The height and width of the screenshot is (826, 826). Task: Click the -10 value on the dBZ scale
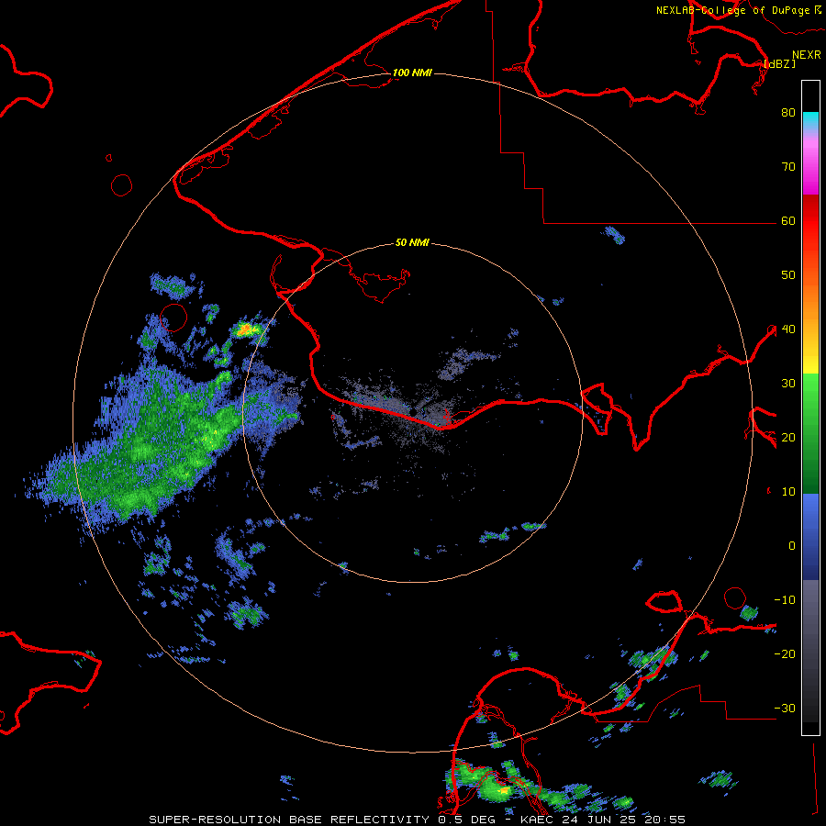[785, 600]
